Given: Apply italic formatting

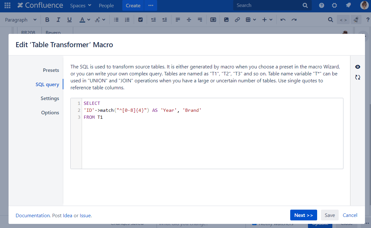Looking at the screenshot, I should (58, 20).
